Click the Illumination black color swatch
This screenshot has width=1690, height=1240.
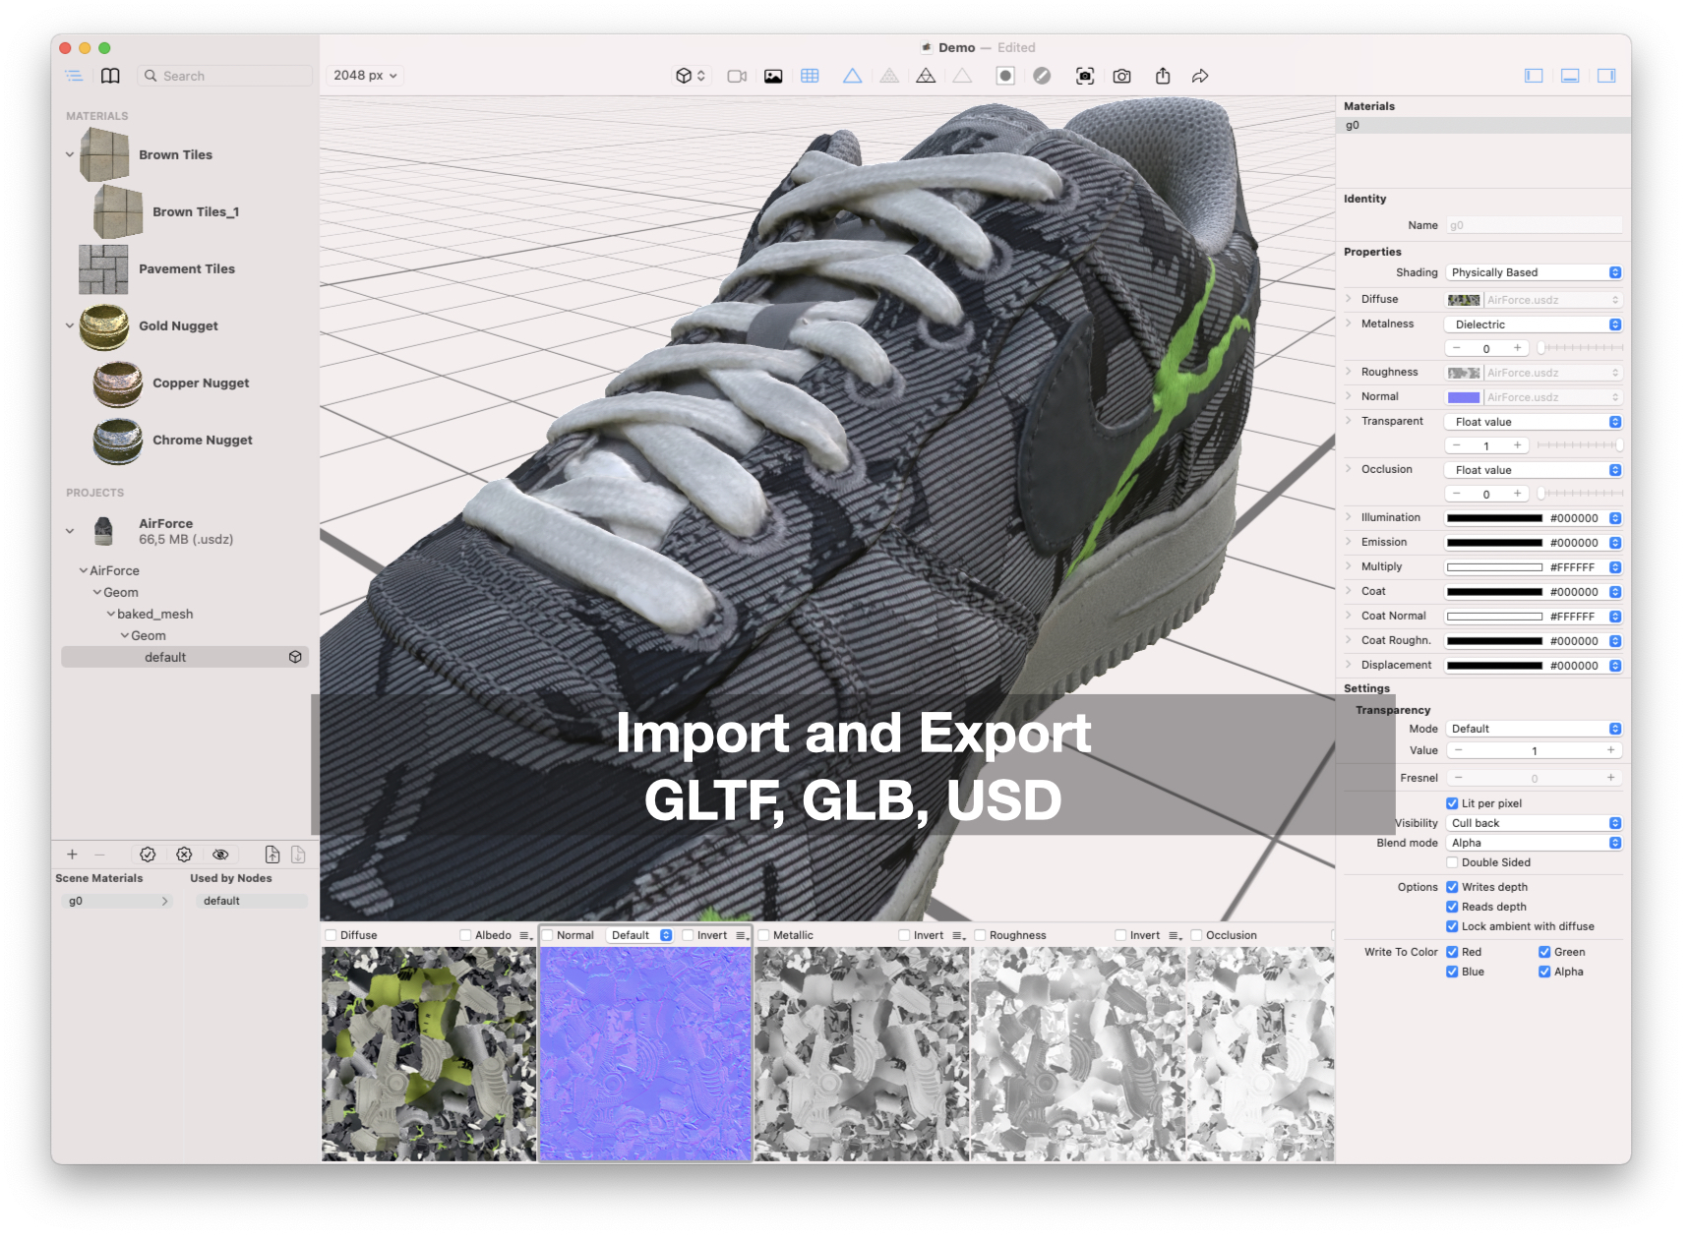(1494, 518)
